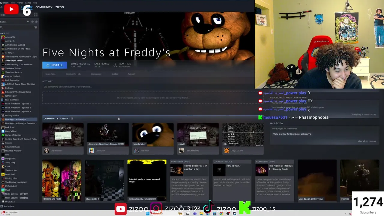The image size is (384, 216).
Task: Click the ready-to-play filter icon in sidebar
Action: pos(36,22)
